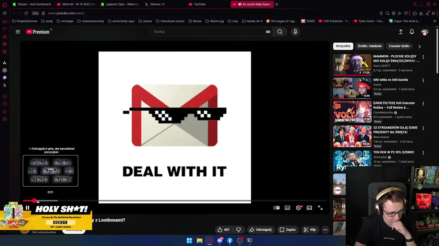Open Opera extensions cube icon

pyautogui.click(x=415, y=13)
